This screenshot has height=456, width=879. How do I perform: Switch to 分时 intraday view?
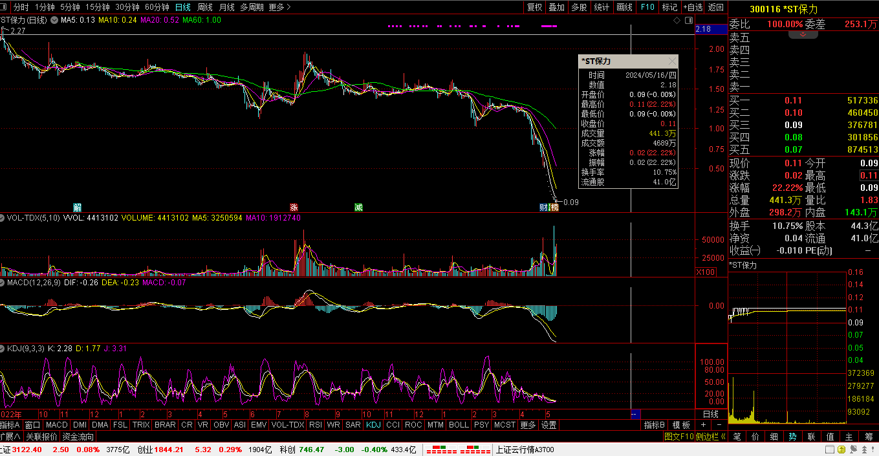[x=21, y=7]
